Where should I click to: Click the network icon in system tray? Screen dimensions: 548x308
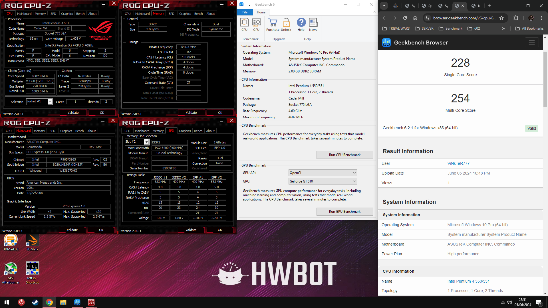(503, 302)
